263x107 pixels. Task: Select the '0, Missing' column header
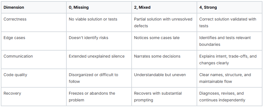[99, 8]
